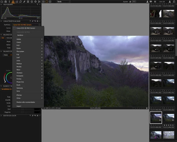The image size is (177, 142).
Task: Open Características Base presets menu icon
Action: pyautogui.click(x=37, y=21)
